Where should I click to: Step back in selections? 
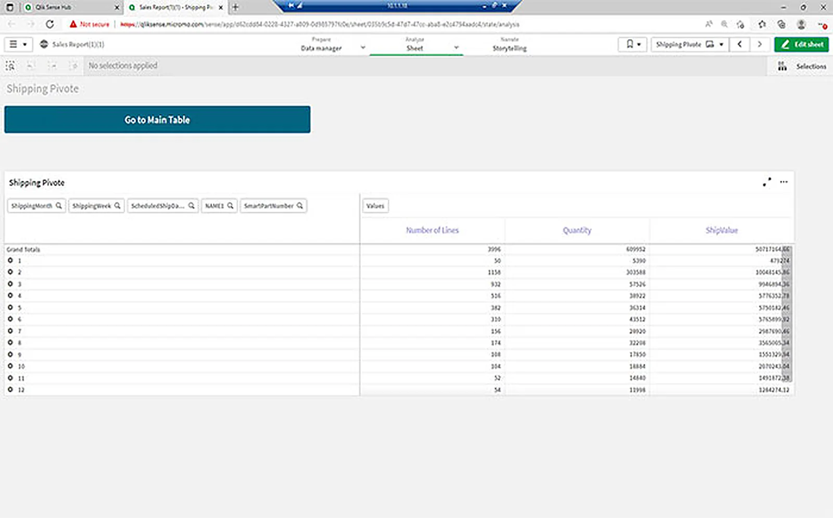point(31,66)
